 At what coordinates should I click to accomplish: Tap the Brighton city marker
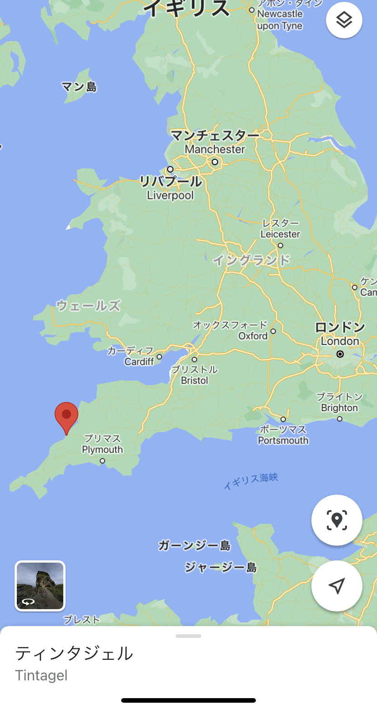pos(340,419)
